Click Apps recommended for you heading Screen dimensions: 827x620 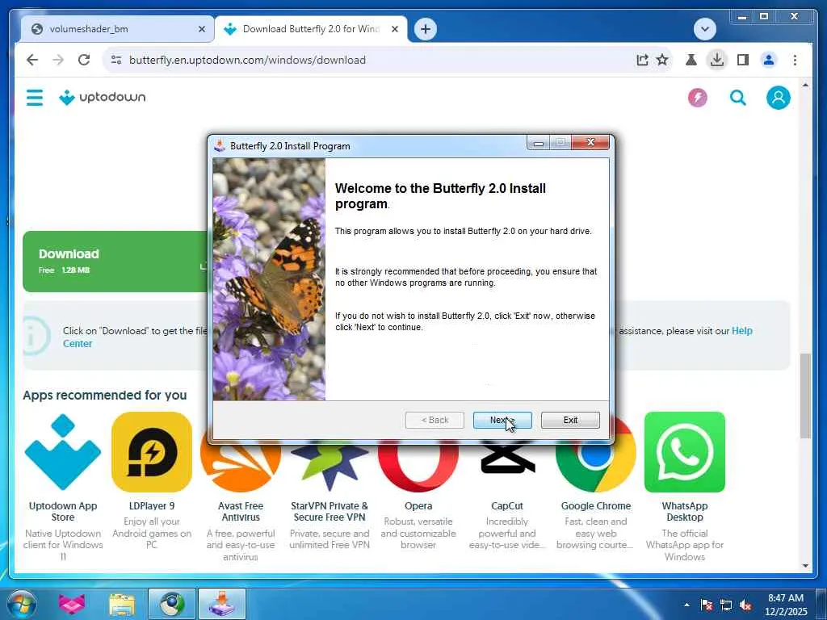[105, 396]
